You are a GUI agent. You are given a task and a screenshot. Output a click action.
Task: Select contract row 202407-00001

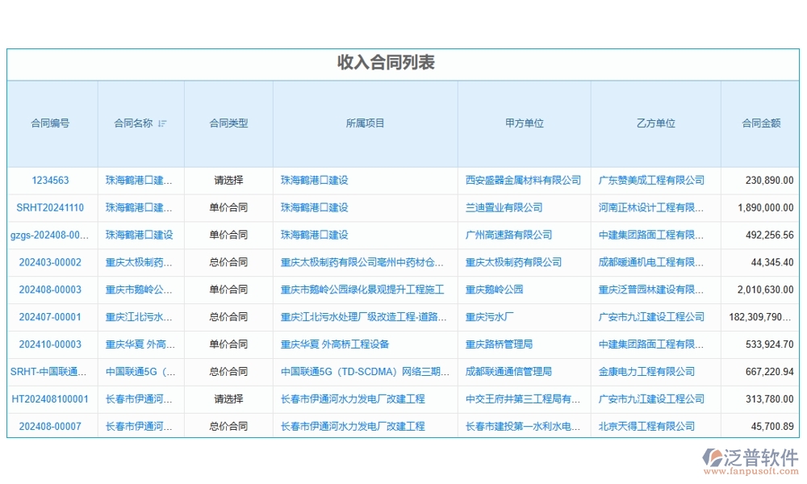pos(52,317)
